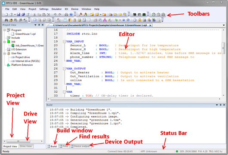Screen dimensions: 228x155
Task: Open the editor document list dropdown
Action: tap(224, 25)
